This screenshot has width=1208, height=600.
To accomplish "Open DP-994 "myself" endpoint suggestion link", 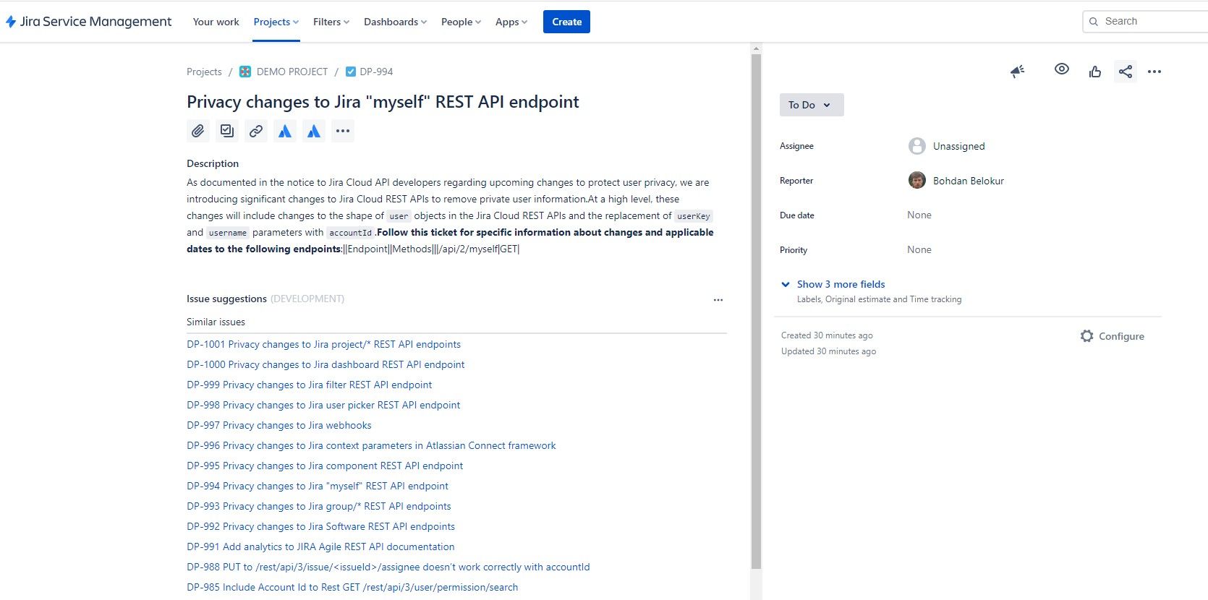I will 318,486.
